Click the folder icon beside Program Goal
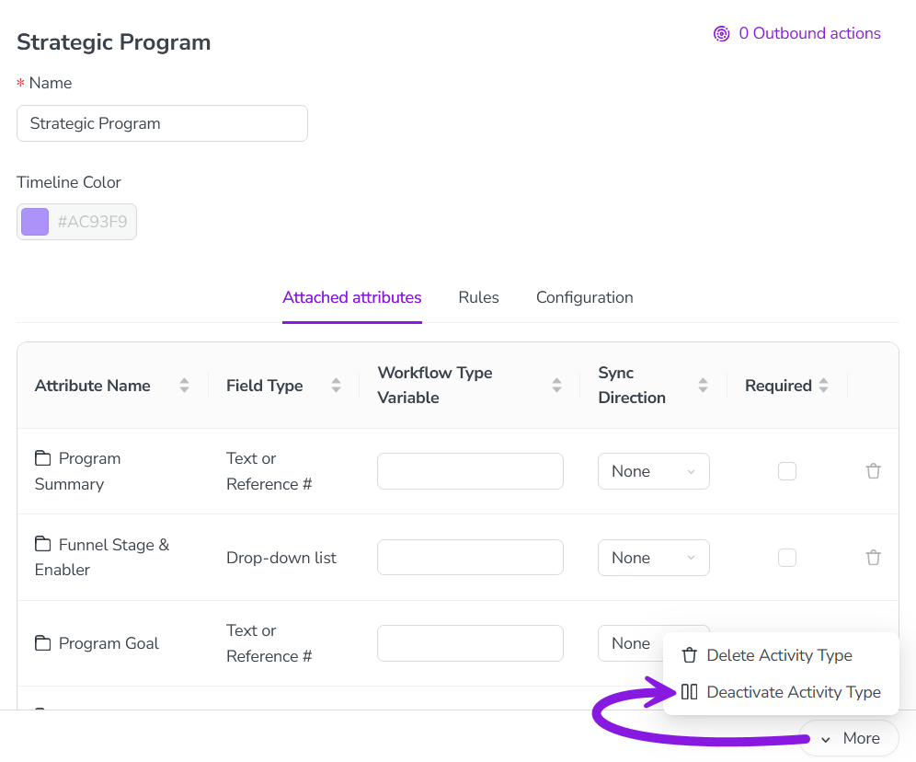 tap(42, 642)
